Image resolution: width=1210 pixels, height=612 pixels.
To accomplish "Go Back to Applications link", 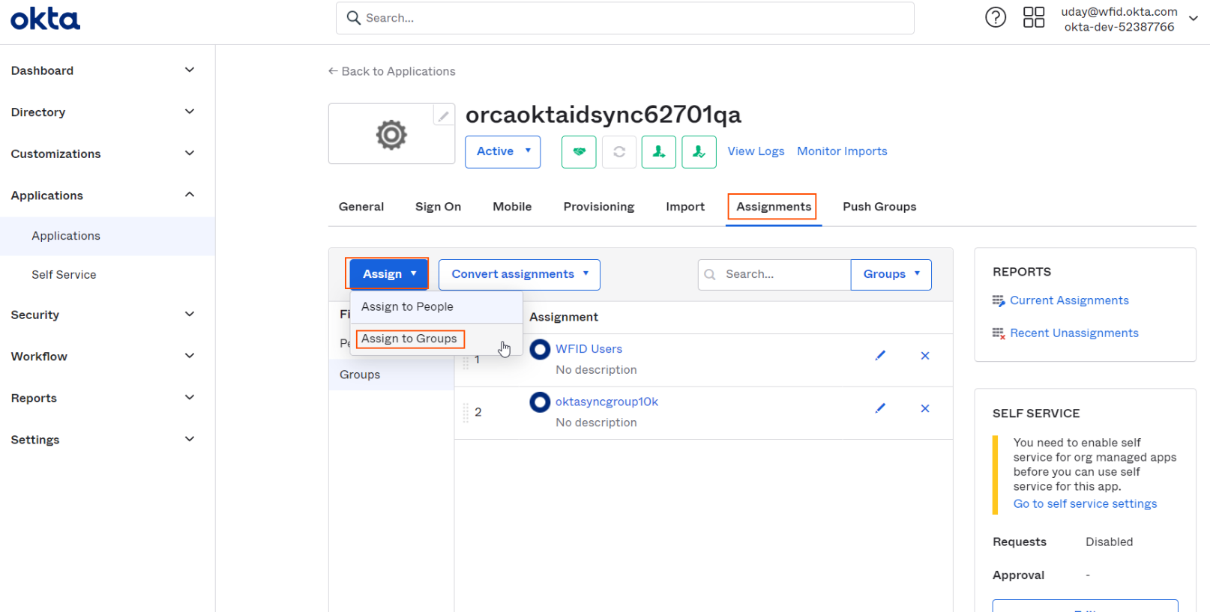I will coord(391,71).
